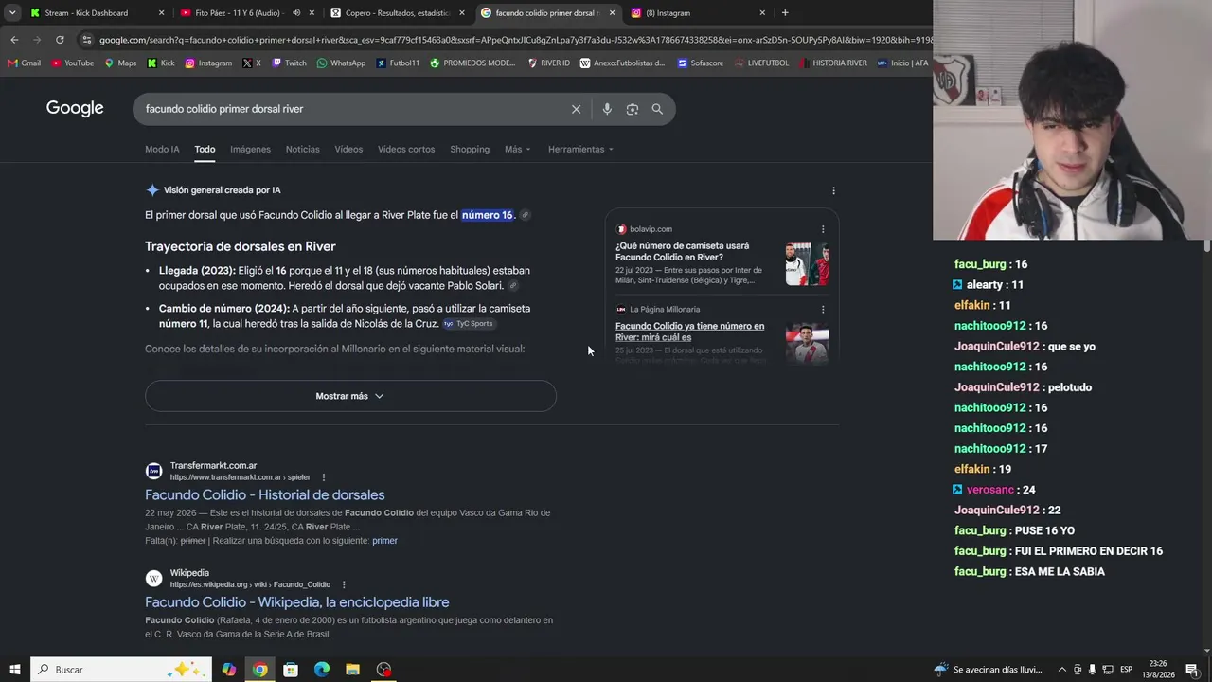The height and width of the screenshot is (682, 1212).
Task: Show hidden system tray icons
Action: pos(1062,670)
